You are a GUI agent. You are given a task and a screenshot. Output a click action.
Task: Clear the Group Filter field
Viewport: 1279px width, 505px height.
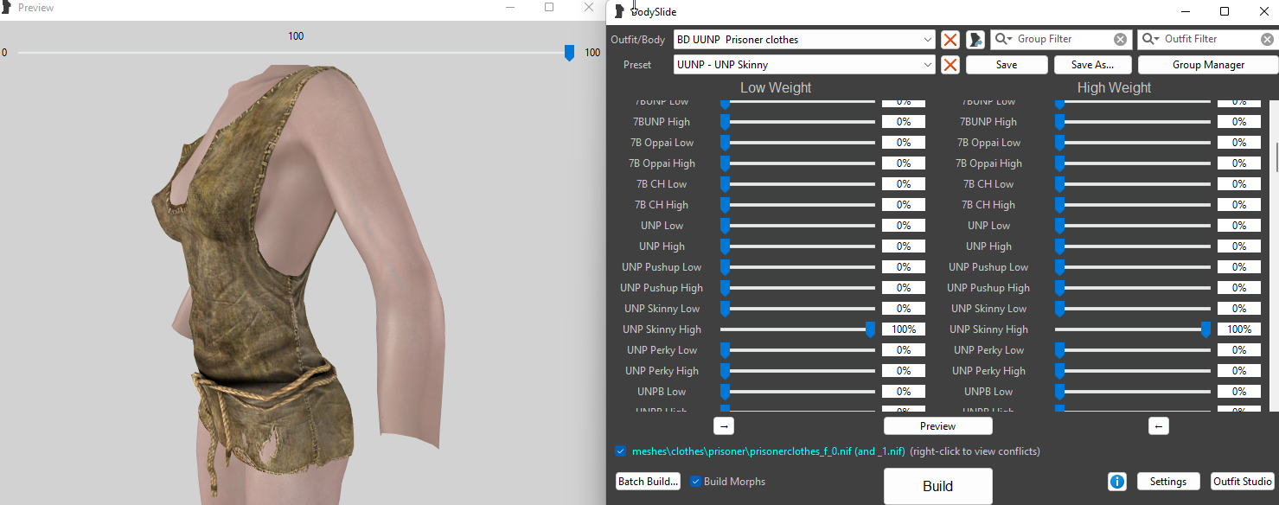(1120, 39)
